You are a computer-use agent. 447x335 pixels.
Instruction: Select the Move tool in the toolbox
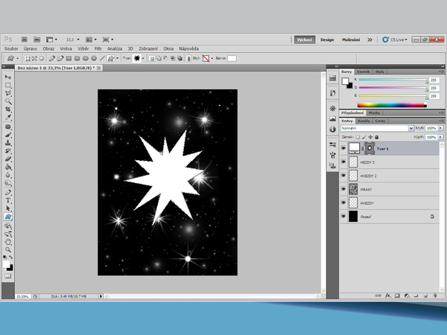coord(8,77)
